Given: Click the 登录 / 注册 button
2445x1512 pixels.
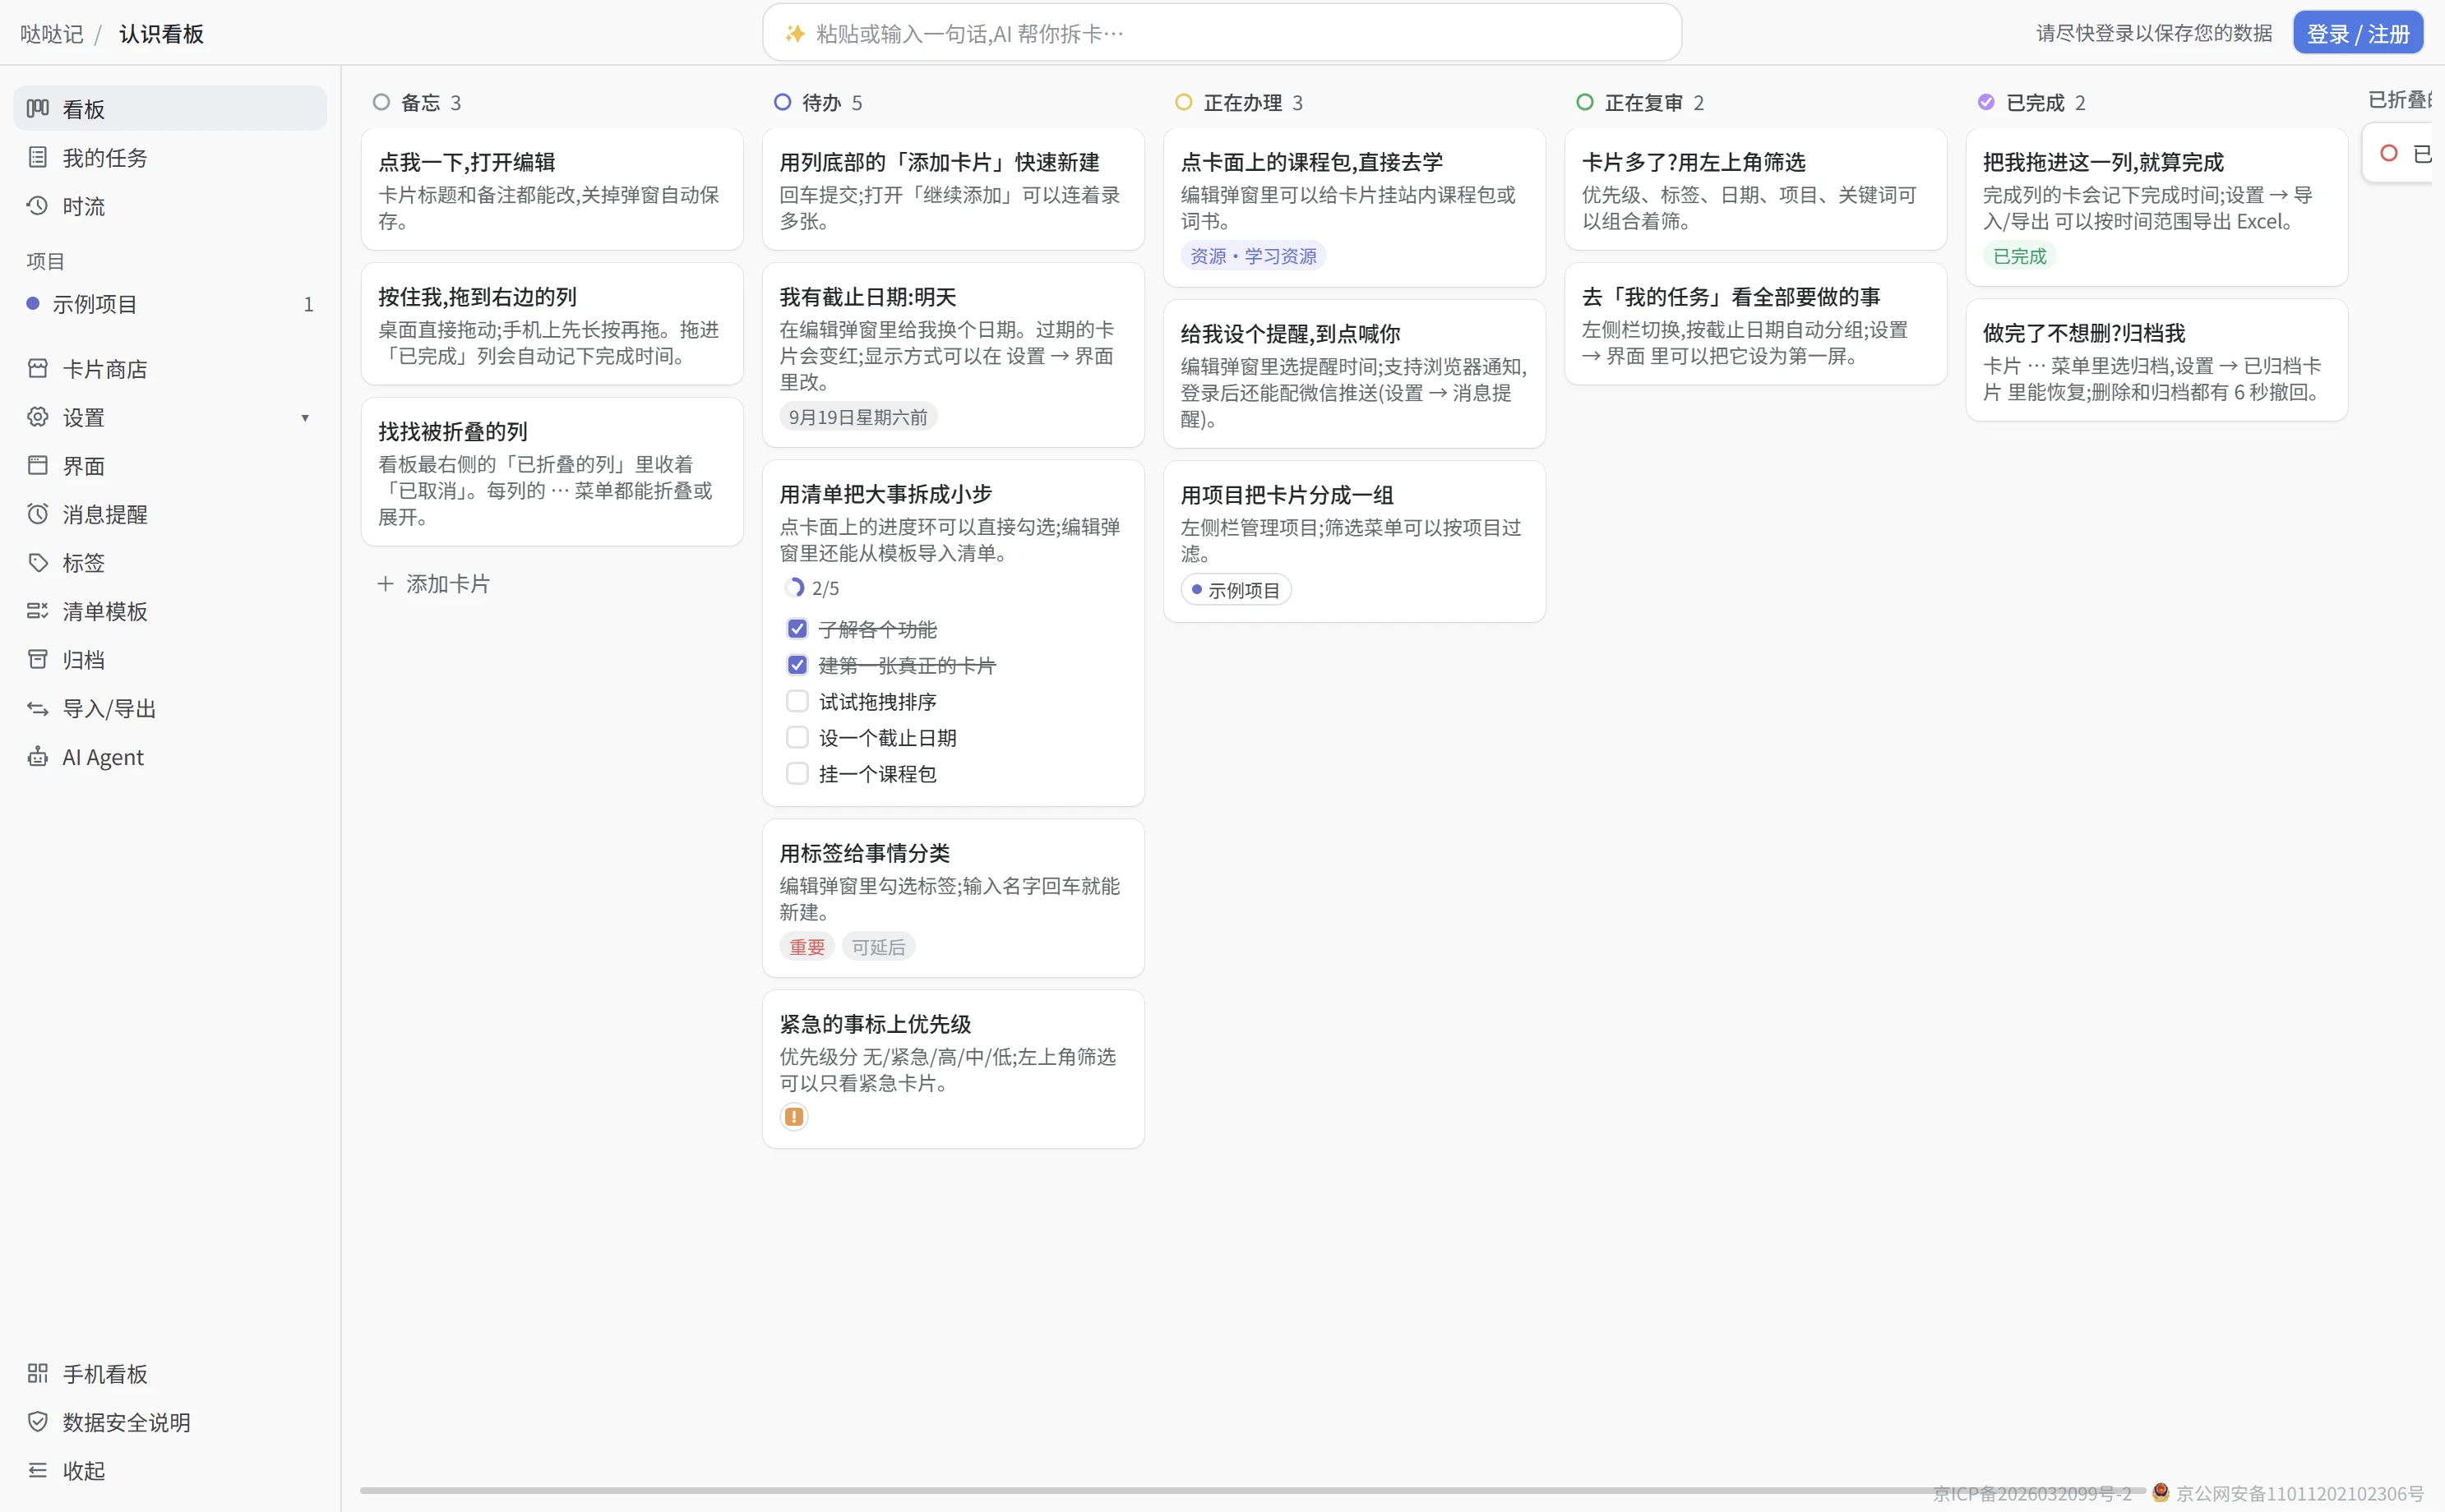Looking at the screenshot, I should tap(2358, 33).
